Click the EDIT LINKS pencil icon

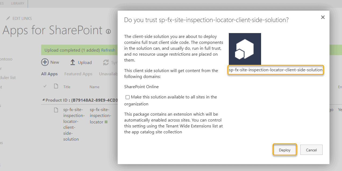coord(8,18)
